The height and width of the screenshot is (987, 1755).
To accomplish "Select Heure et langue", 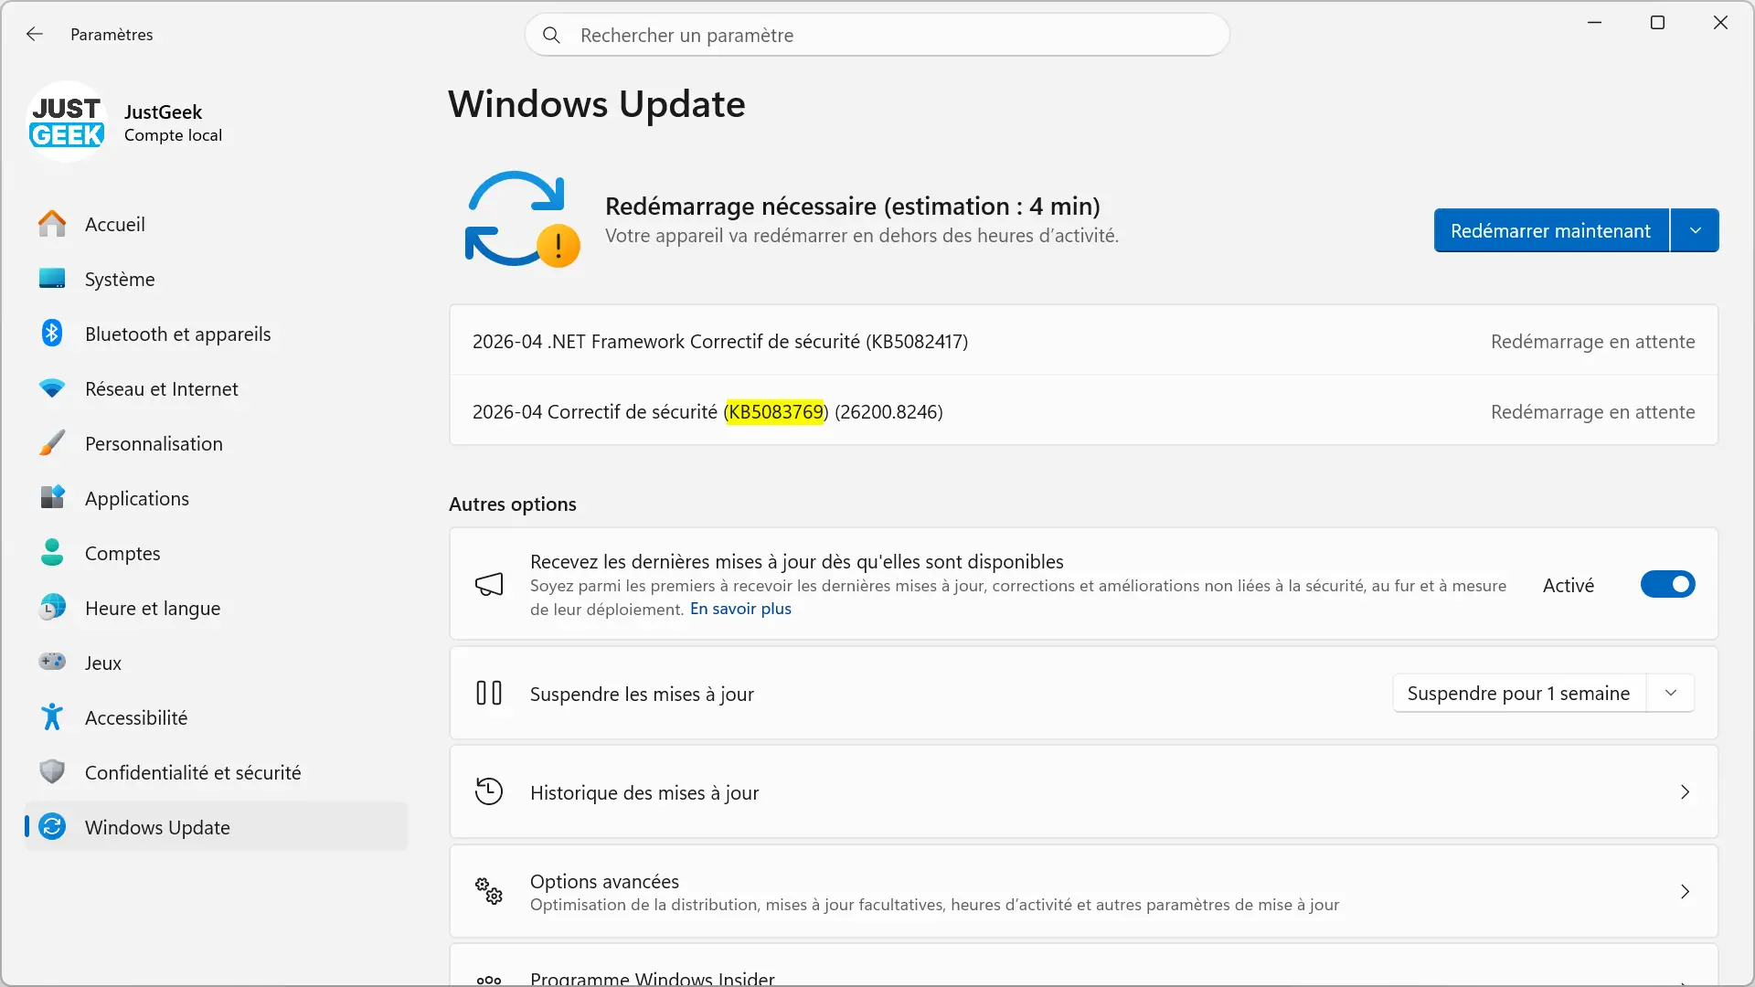I will [217, 608].
